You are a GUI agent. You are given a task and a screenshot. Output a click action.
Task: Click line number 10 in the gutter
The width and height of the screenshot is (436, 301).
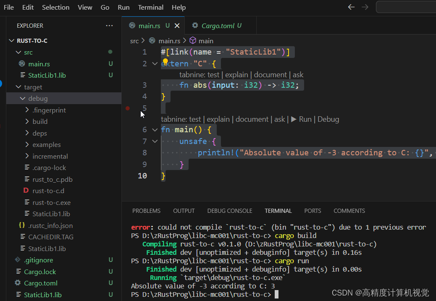tap(142, 175)
